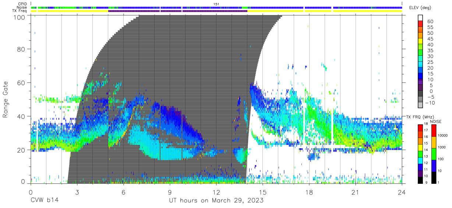Click the '100' tick label on the Range Gate axis
This screenshot has height=208, width=452.
[20, 17]
